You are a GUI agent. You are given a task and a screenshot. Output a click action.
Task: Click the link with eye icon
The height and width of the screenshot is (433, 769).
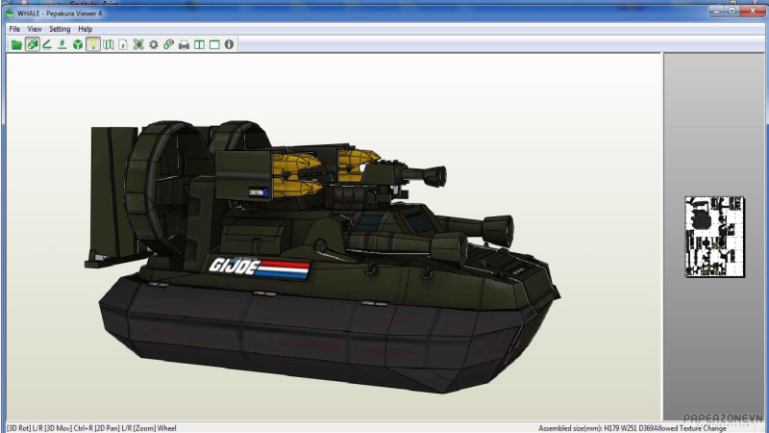(169, 44)
